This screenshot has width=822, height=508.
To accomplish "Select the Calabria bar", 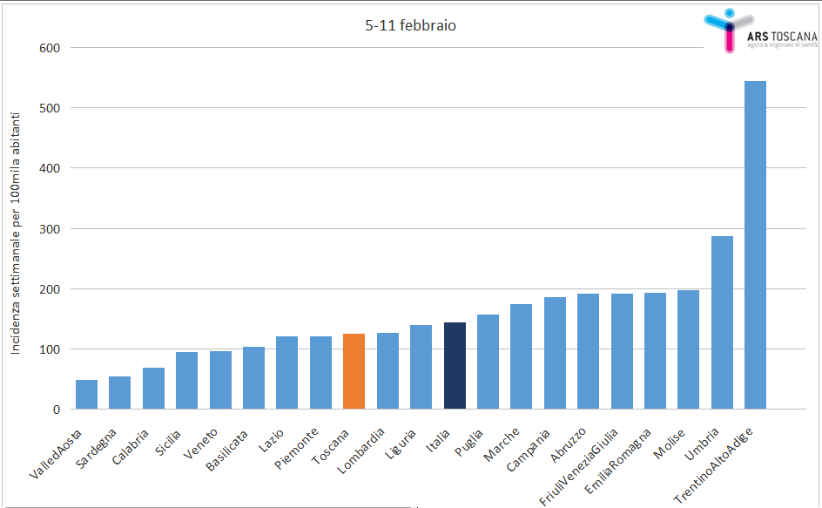I will coord(153,389).
